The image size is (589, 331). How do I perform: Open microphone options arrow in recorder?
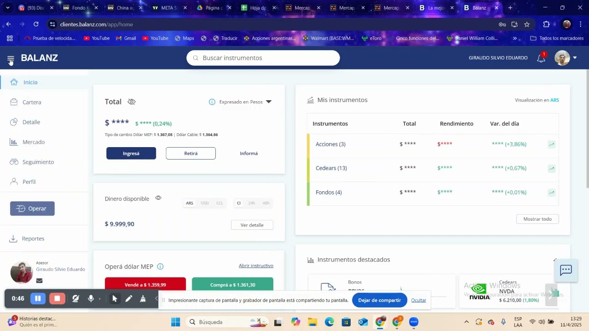coord(99,299)
